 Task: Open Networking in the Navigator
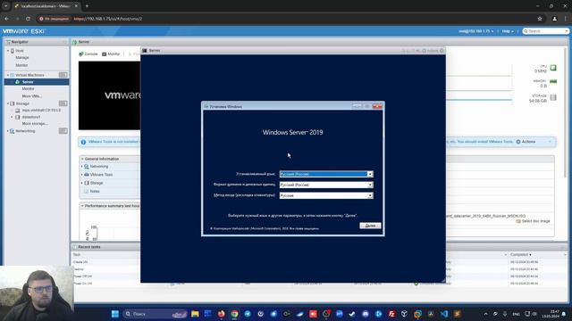[x=25, y=131]
